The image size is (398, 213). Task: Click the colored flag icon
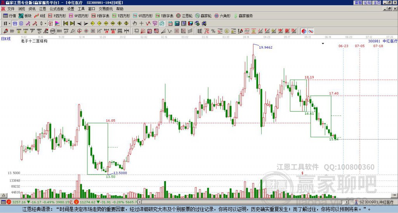(x=58, y=24)
